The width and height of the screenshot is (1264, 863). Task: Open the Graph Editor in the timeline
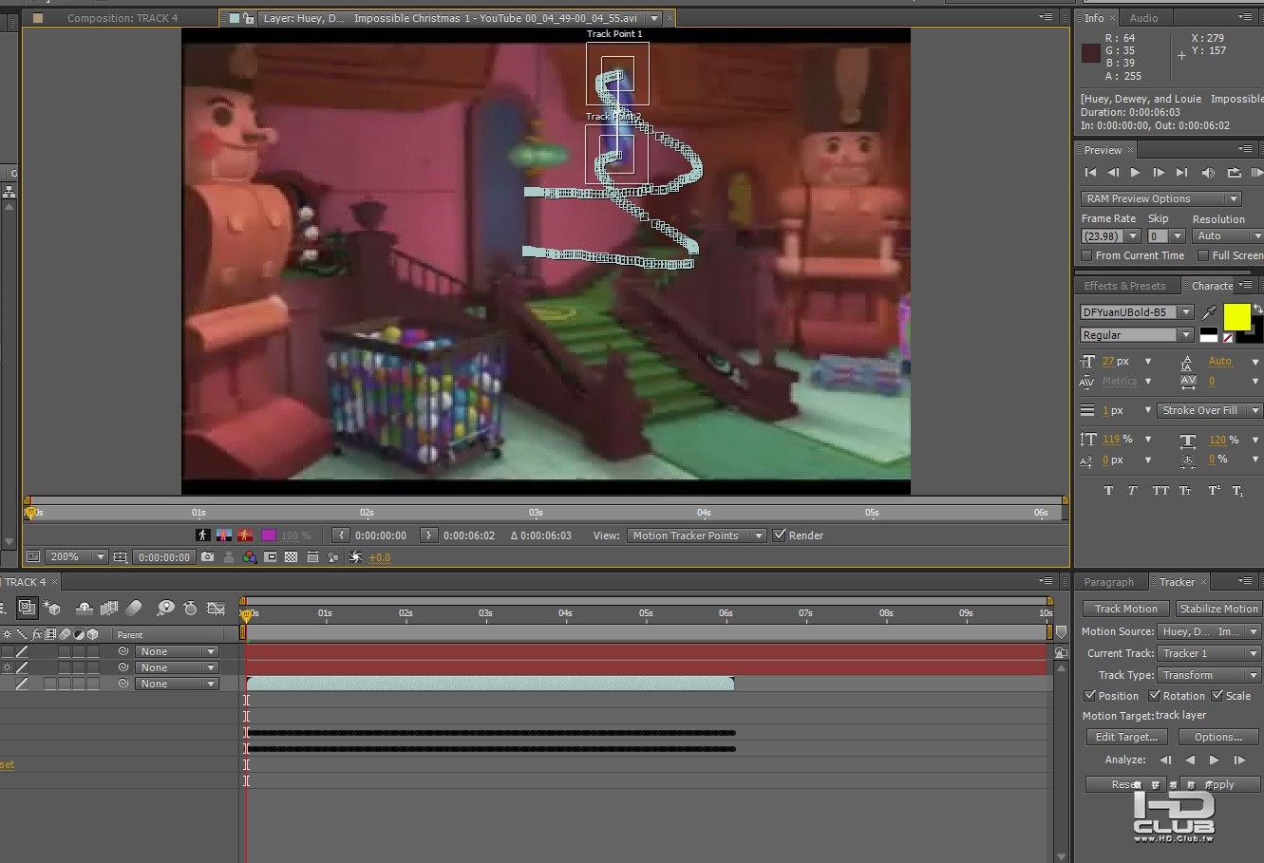click(x=217, y=609)
